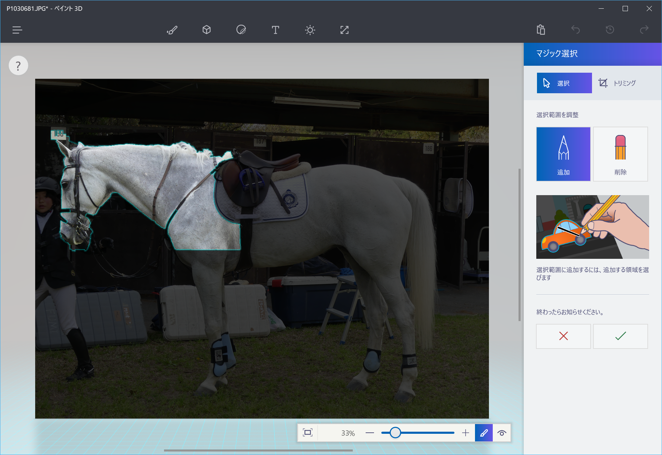The image size is (662, 455).
Task: Click the 終わったらお知らせください text
Action: (570, 312)
